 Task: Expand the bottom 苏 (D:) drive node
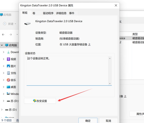(2, 110)
